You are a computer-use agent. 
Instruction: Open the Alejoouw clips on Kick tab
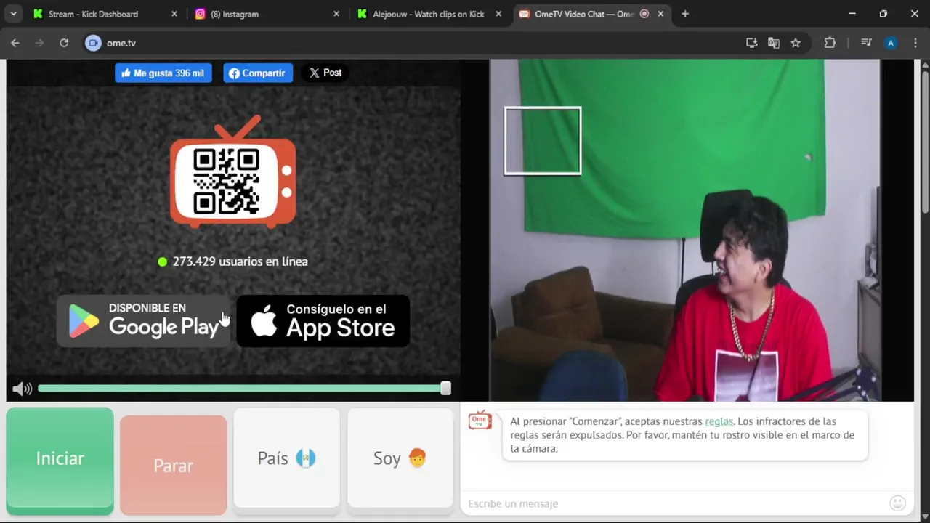click(427, 14)
